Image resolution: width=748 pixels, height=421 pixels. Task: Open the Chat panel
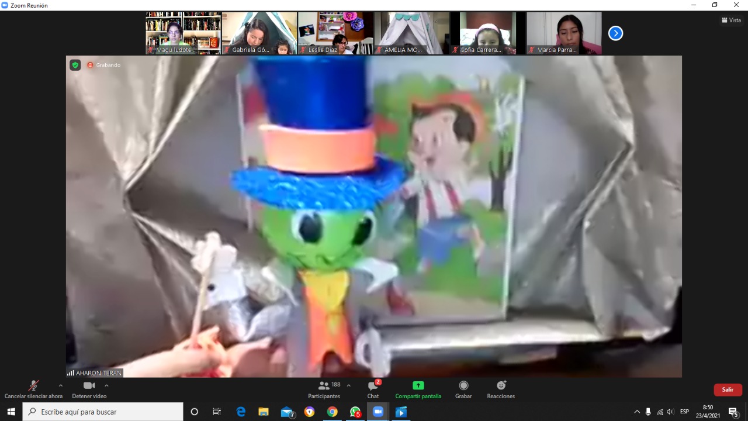coord(373,390)
